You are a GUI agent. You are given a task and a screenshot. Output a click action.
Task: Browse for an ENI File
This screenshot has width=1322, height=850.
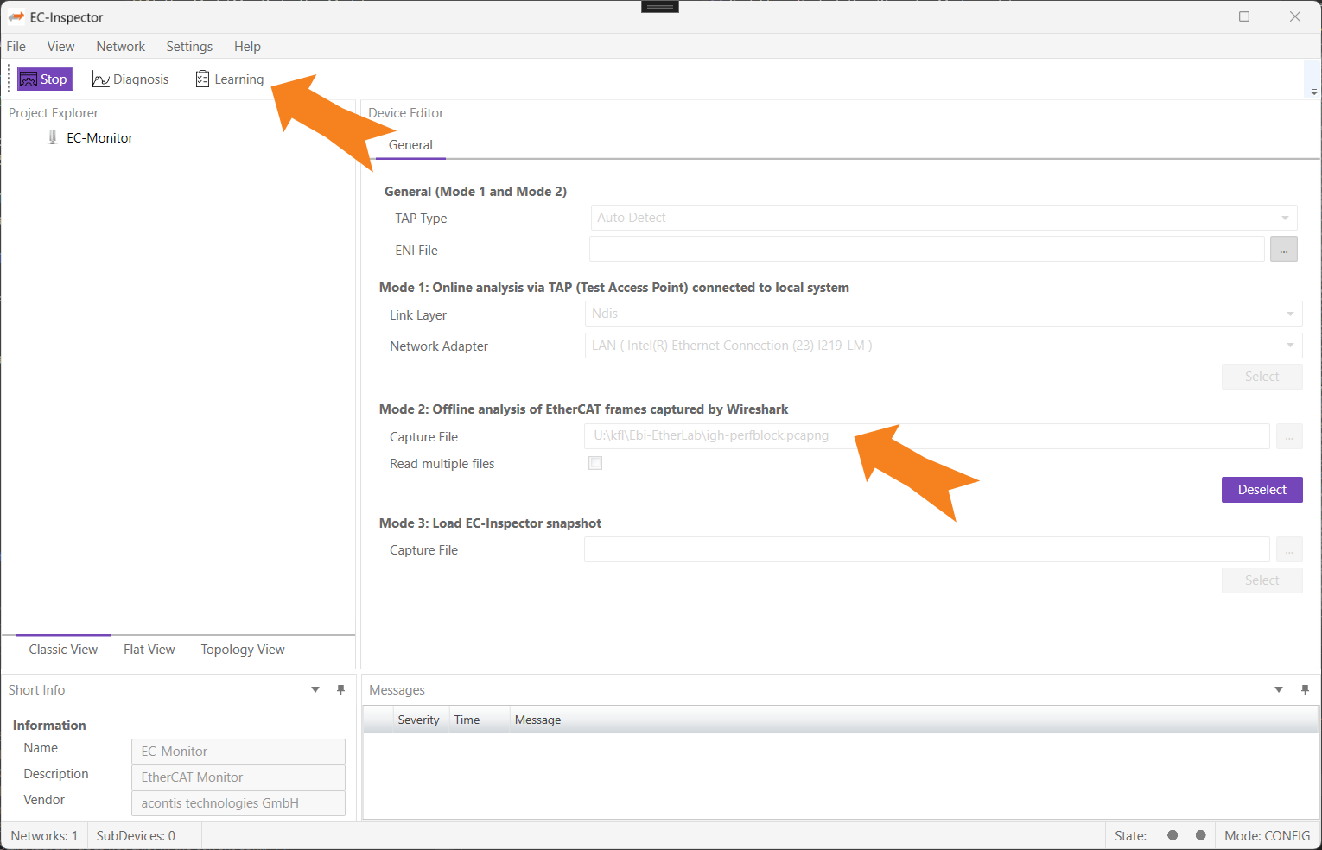click(x=1284, y=249)
